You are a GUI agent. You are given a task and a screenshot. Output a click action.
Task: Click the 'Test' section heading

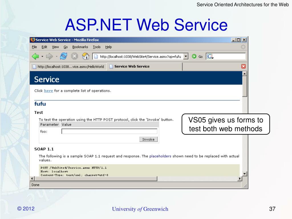[x=38, y=112]
